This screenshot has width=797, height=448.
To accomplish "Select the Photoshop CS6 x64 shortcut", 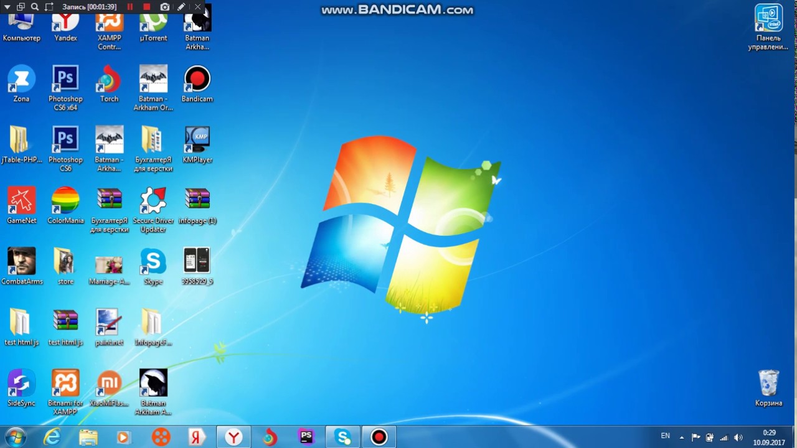I will click(65, 88).
